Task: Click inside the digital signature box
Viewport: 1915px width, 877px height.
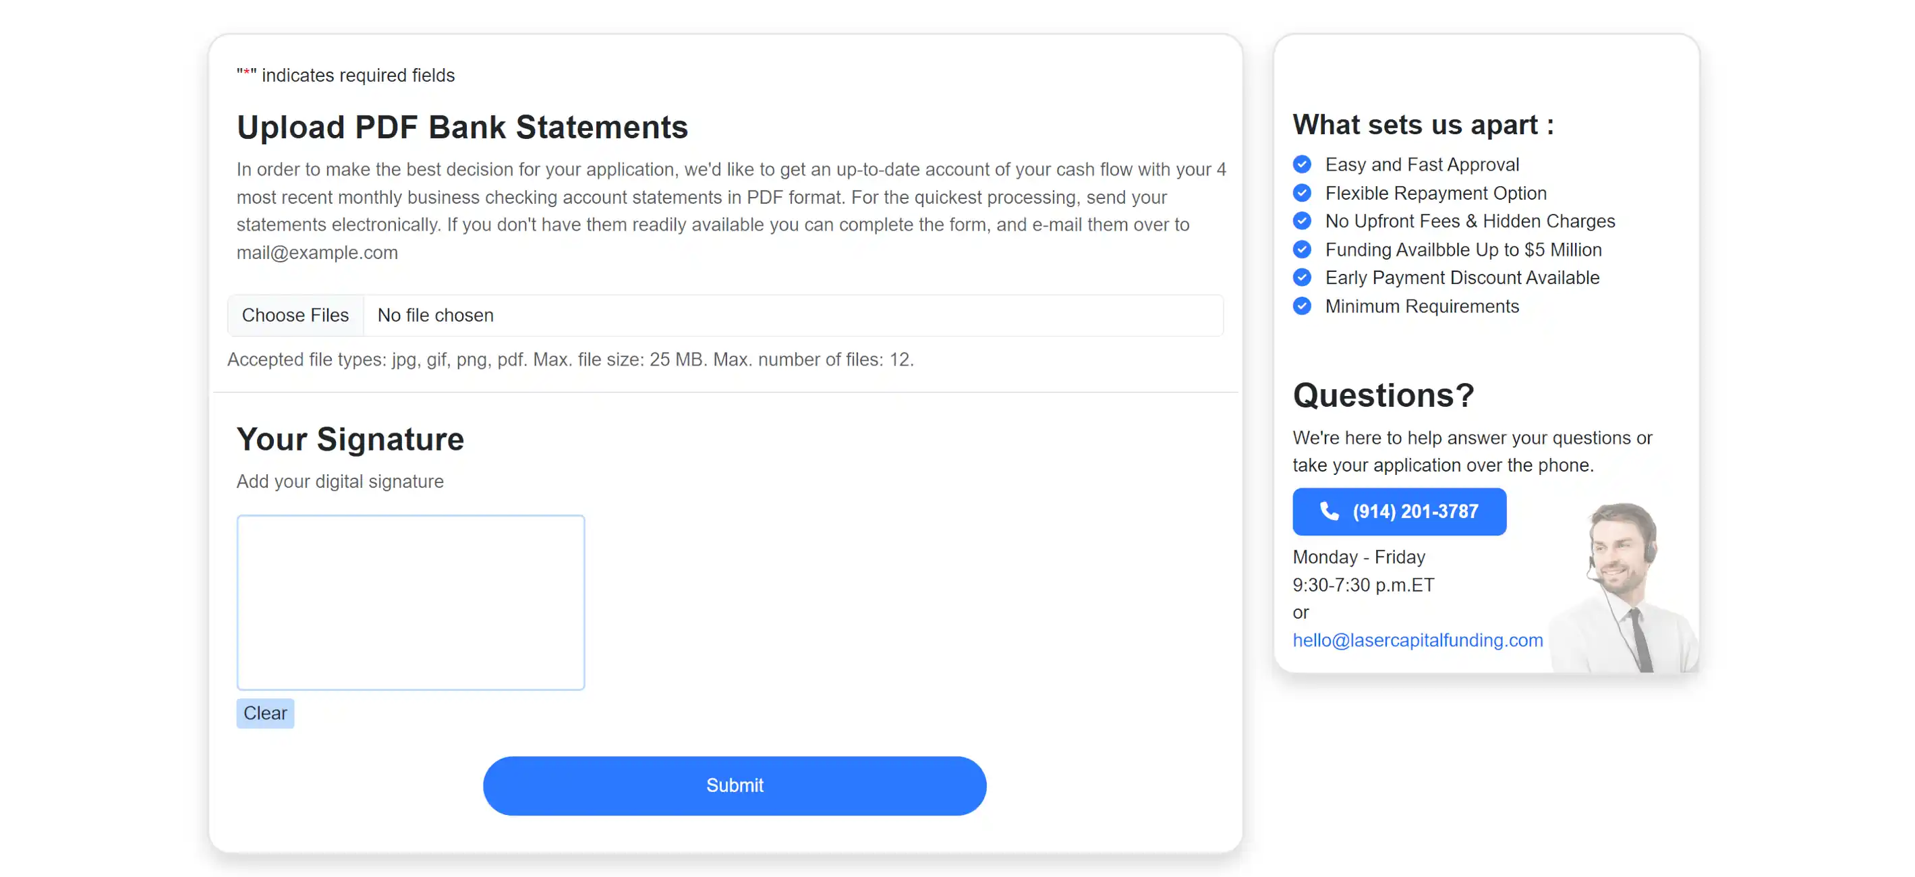Action: [410, 602]
